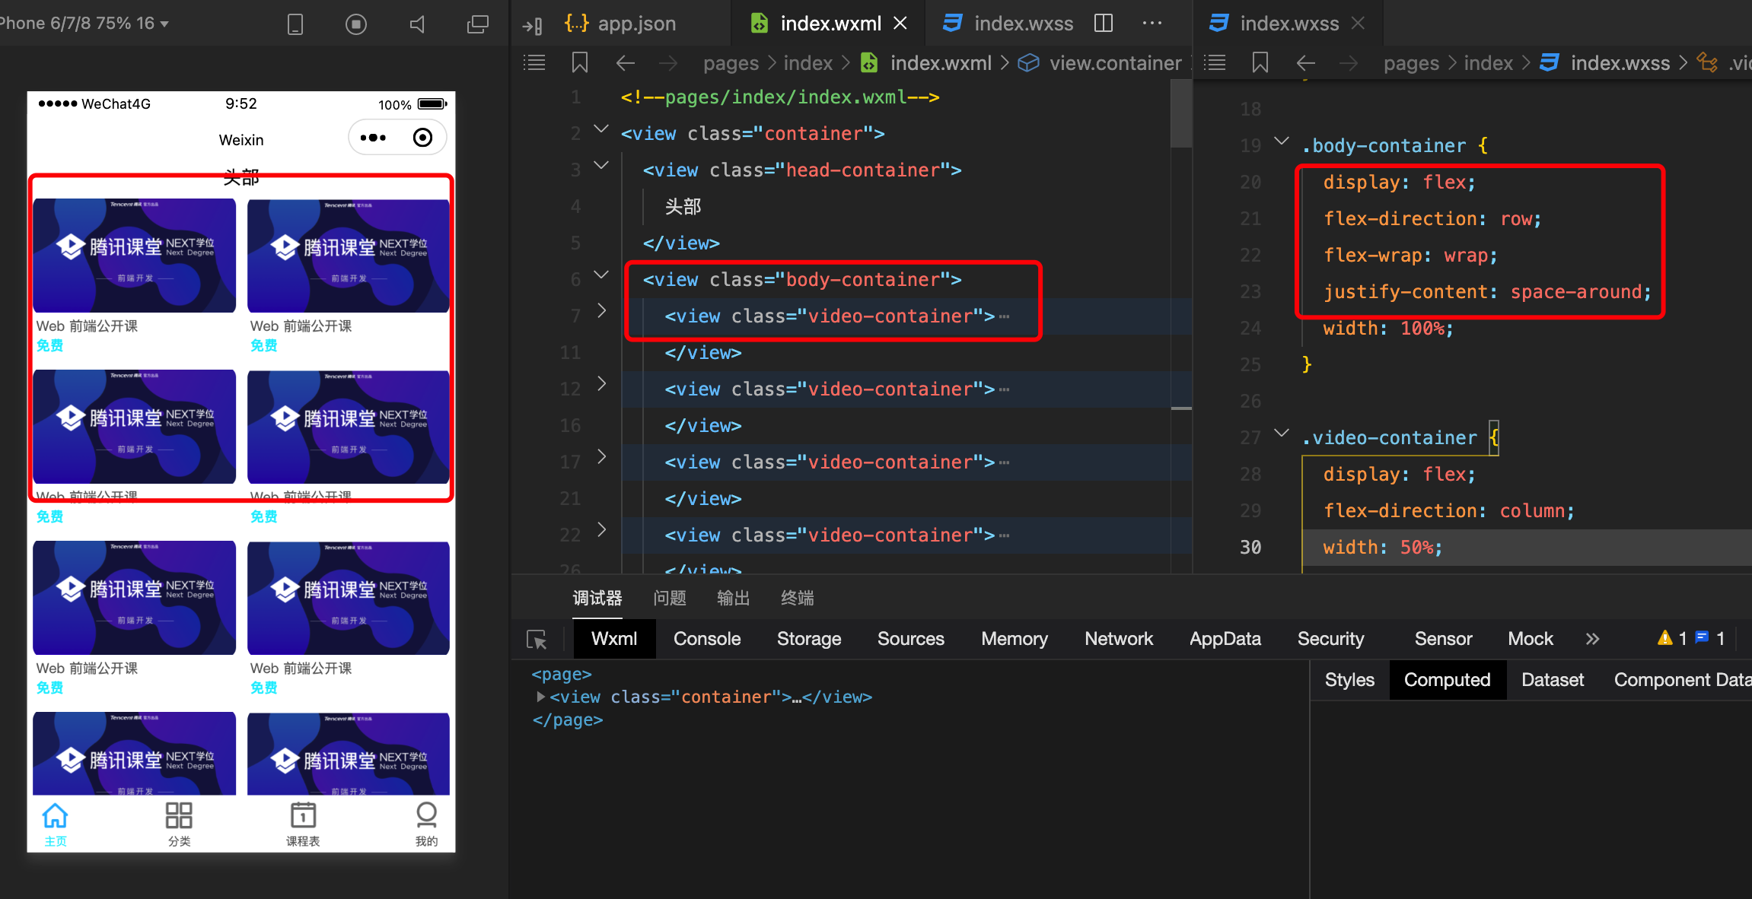
Task: Switch to the Styles pane tab
Action: point(1349,680)
